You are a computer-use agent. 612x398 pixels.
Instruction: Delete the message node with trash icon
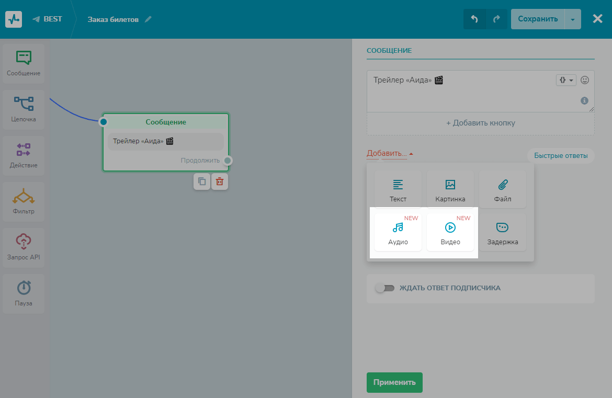coord(220,181)
